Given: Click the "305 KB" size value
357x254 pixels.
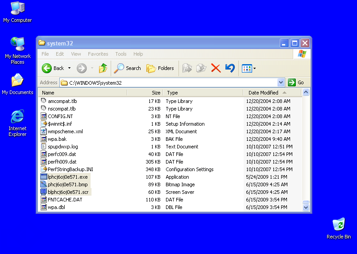Looking at the screenshot, I should tap(153, 162).
